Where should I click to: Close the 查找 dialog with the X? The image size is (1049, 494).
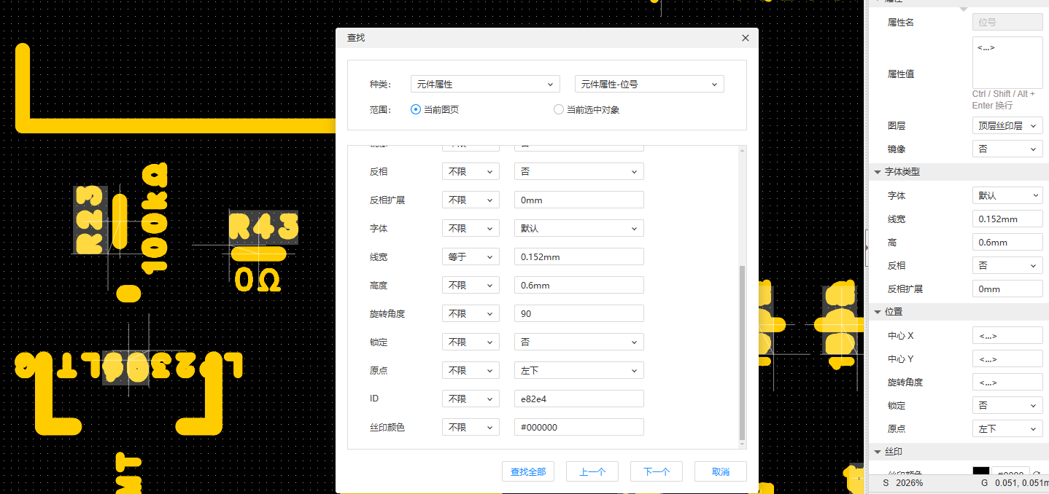[x=745, y=38]
